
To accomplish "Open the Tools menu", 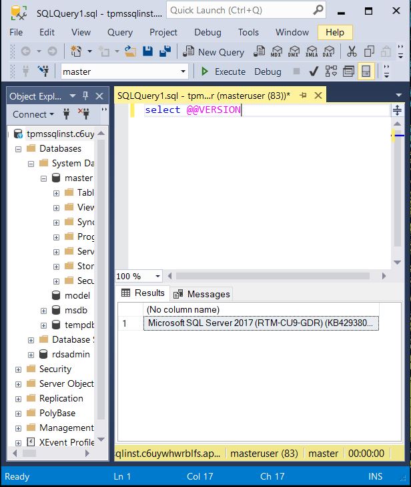I will pyautogui.click(x=248, y=32).
